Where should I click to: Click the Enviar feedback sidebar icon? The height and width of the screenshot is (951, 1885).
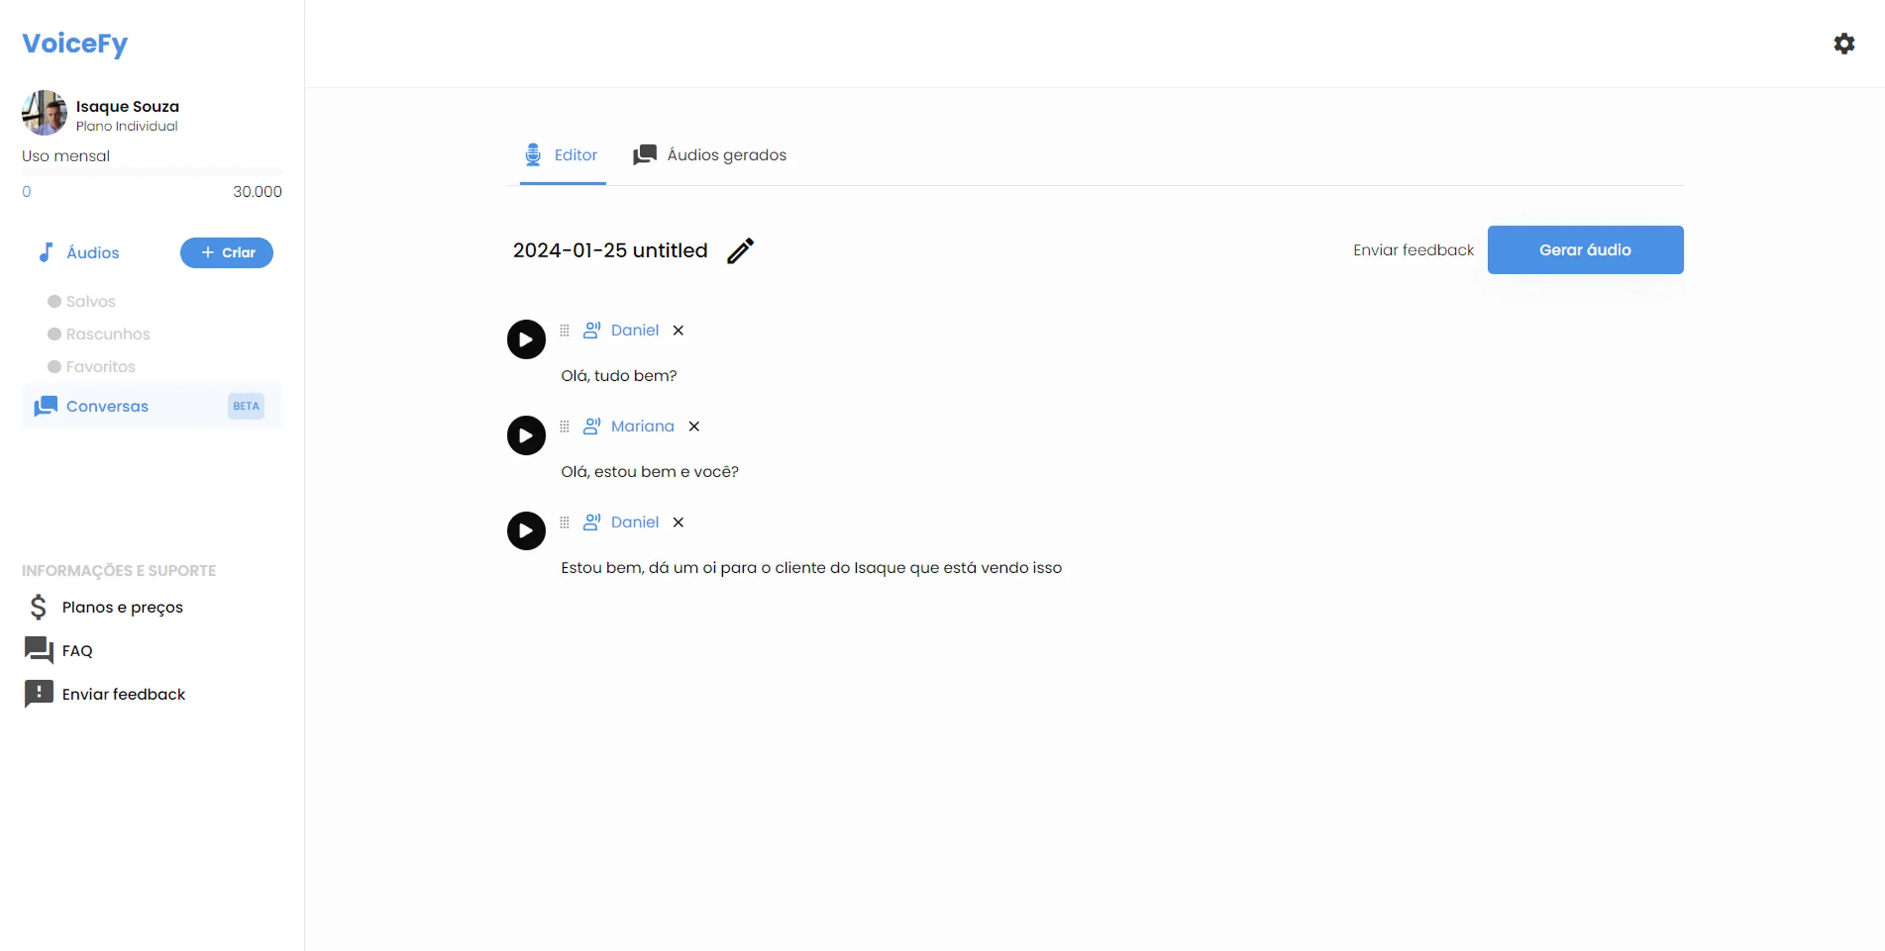click(x=37, y=693)
